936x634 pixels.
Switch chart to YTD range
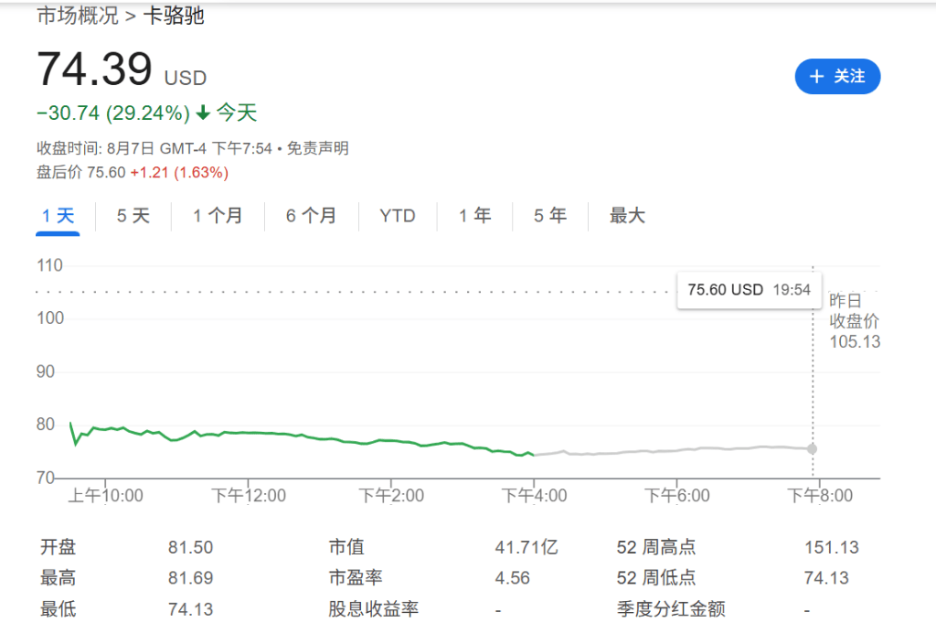[398, 216]
